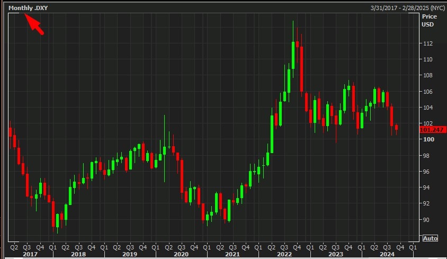Click the 2021 year label on time axis

[233, 254]
